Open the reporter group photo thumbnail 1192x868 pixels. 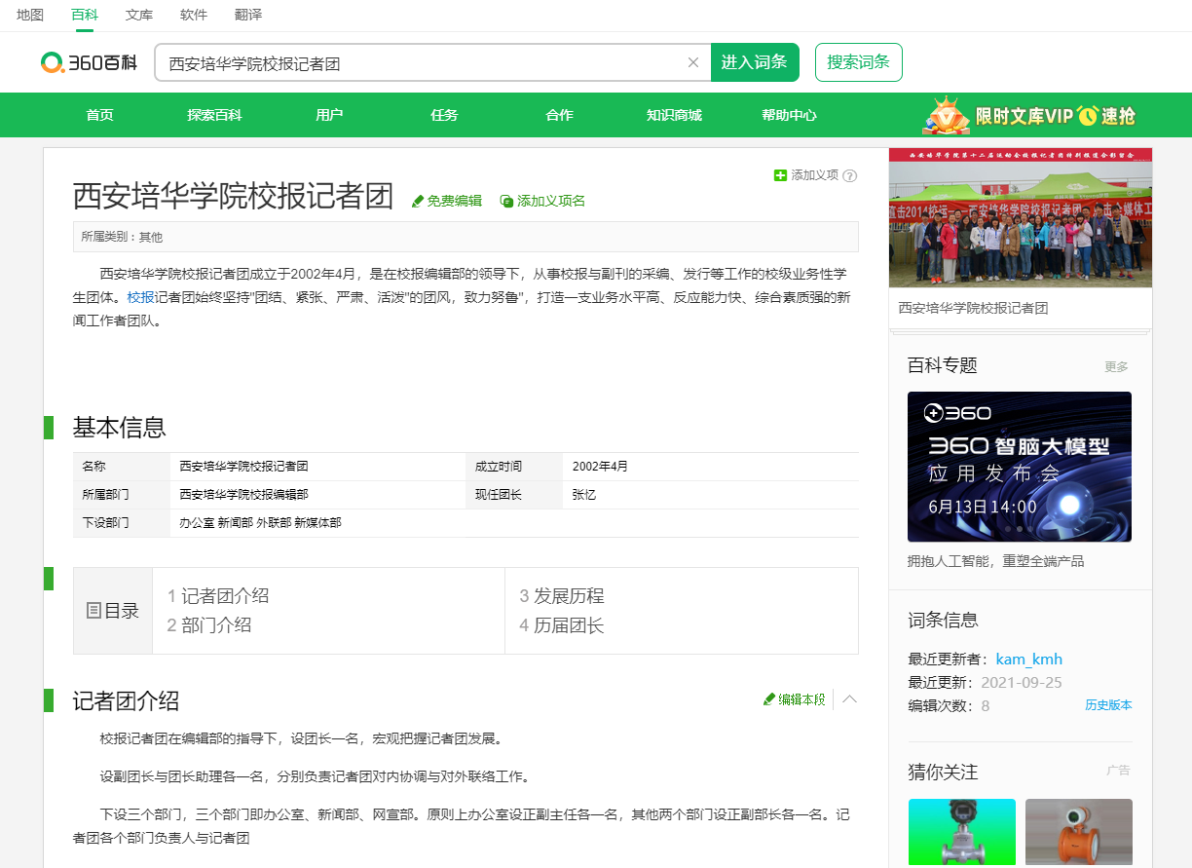coord(1020,218)
